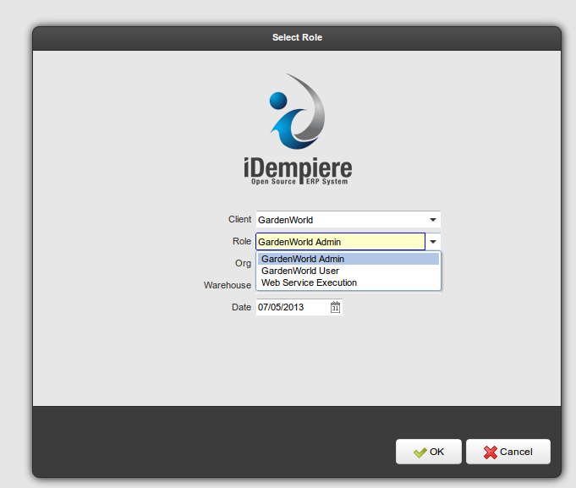This screenshot has height=488, width=576.
Task: Click the Date field label
Action: [x=241, y=308]
